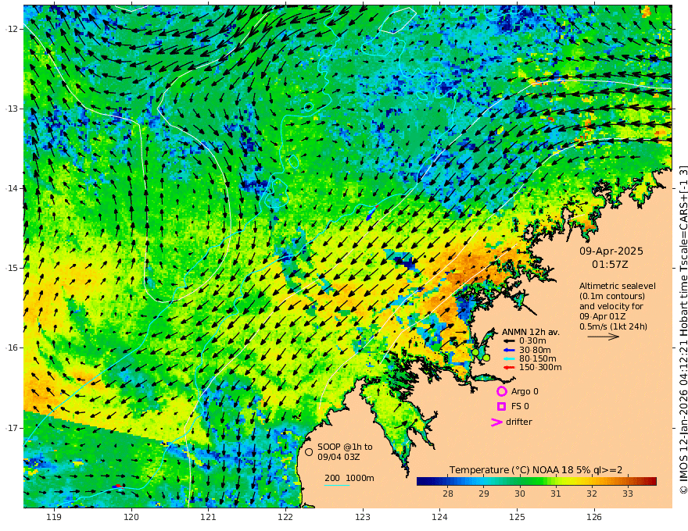Click the '30-80m' depth label
The height and width of the screenshot is (531, 688).
(535, 350)
